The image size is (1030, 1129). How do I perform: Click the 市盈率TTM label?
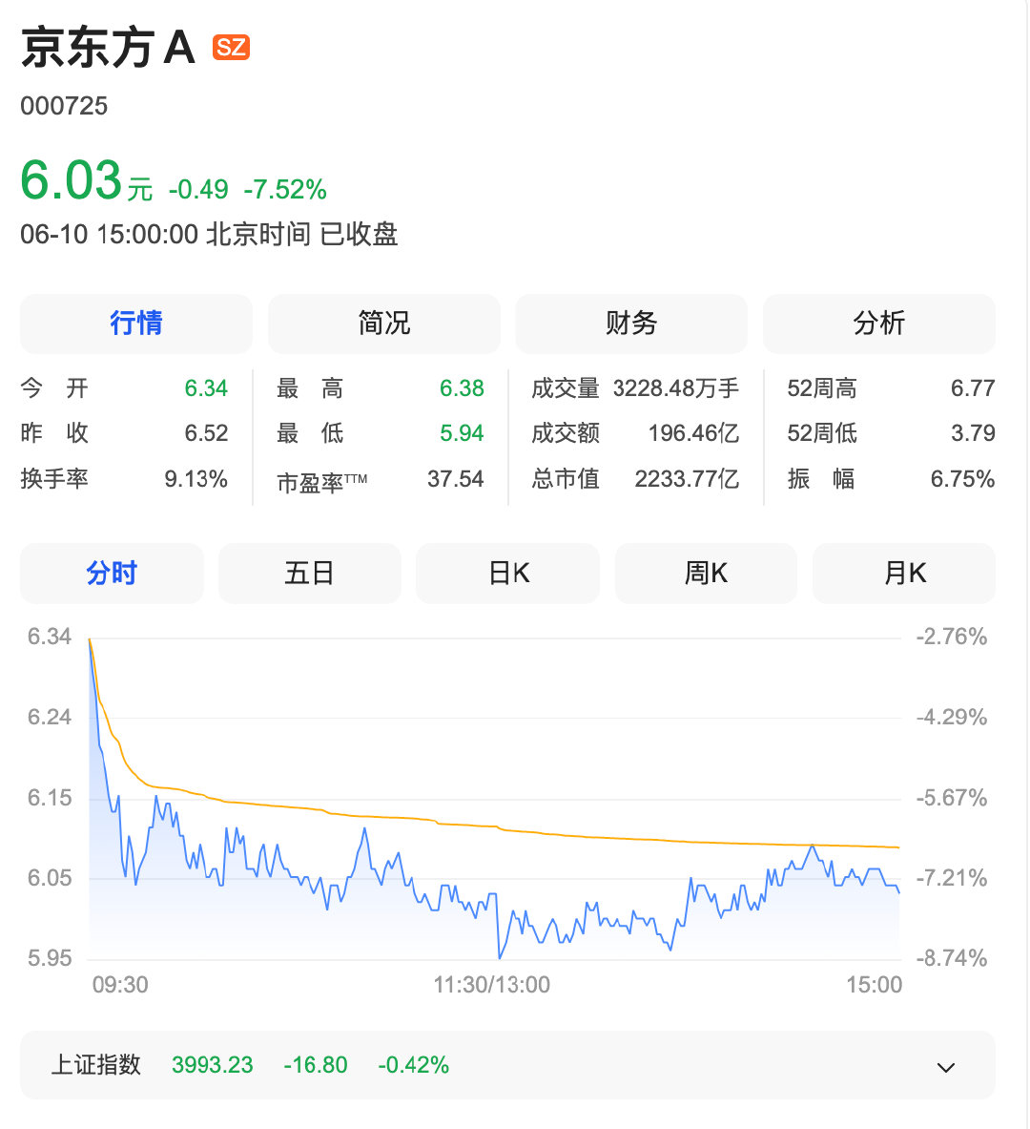click(x=322, y=482)
